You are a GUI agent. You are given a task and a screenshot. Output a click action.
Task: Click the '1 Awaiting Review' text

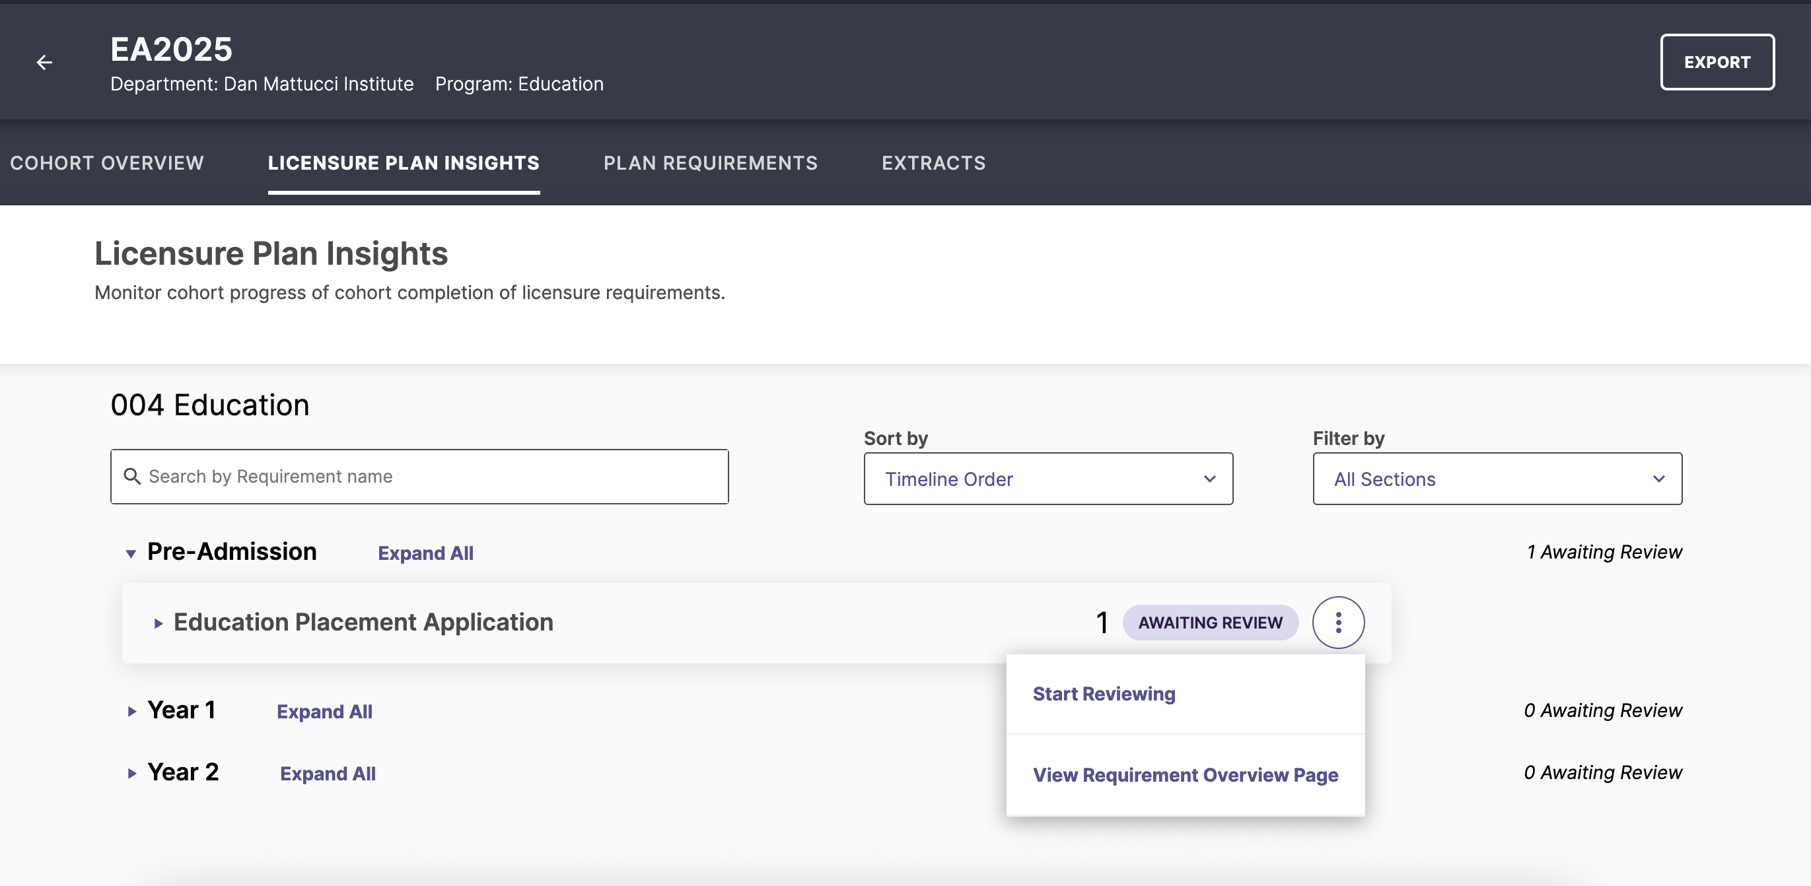(1604, 552)
